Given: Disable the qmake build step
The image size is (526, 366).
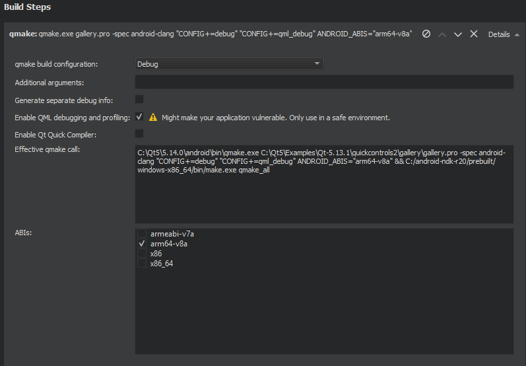Looking at the screenshot, I should click(x=426, y=34).
